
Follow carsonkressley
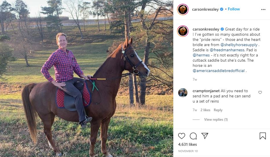pyautogui.click(x=234, y=9)
